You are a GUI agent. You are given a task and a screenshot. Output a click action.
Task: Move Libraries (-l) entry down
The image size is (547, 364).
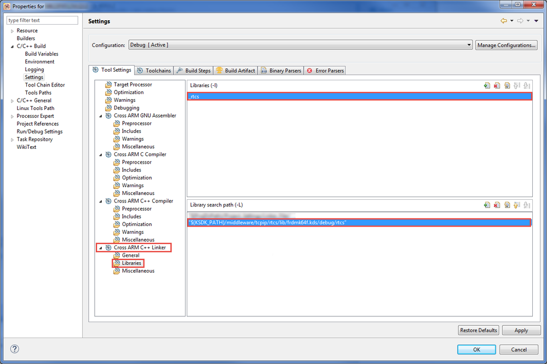coord(527,85)
